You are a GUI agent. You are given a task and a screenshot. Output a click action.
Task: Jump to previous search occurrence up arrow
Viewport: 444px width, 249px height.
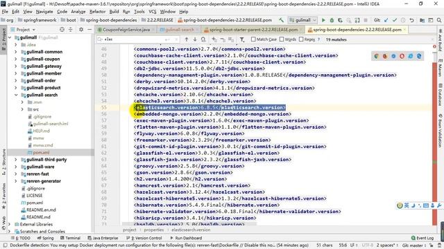coord(187,39)
